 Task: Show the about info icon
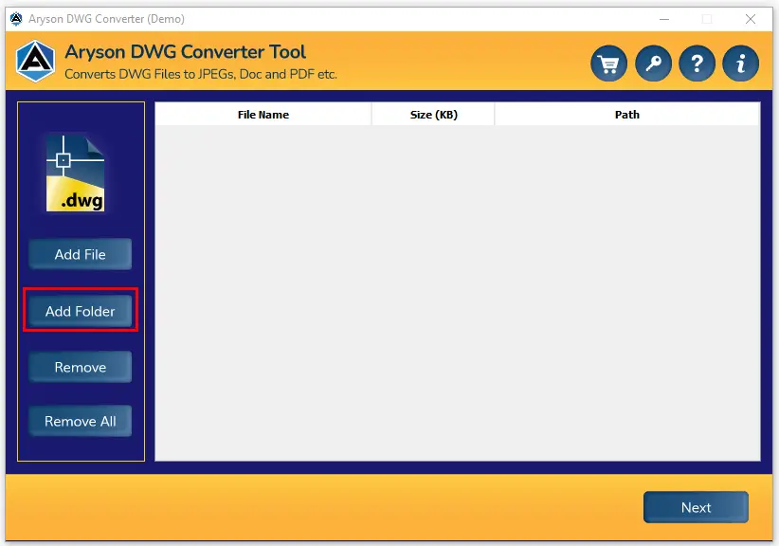tap(741, 64)
